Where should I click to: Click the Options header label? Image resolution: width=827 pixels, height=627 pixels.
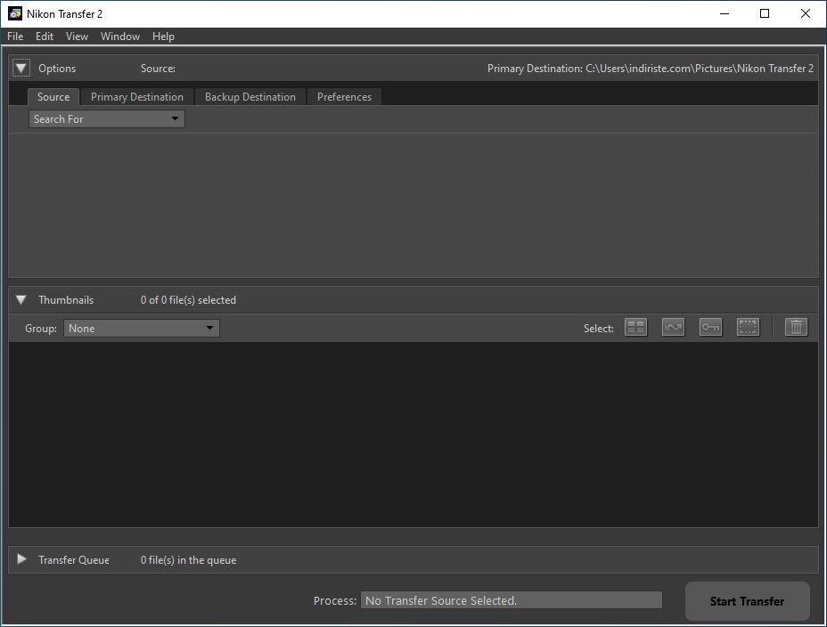click(57, 69)
